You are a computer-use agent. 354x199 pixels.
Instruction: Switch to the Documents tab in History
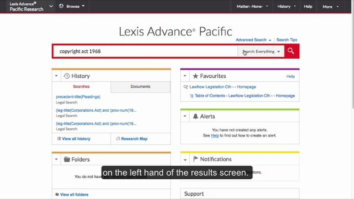[x=140, y=87]
